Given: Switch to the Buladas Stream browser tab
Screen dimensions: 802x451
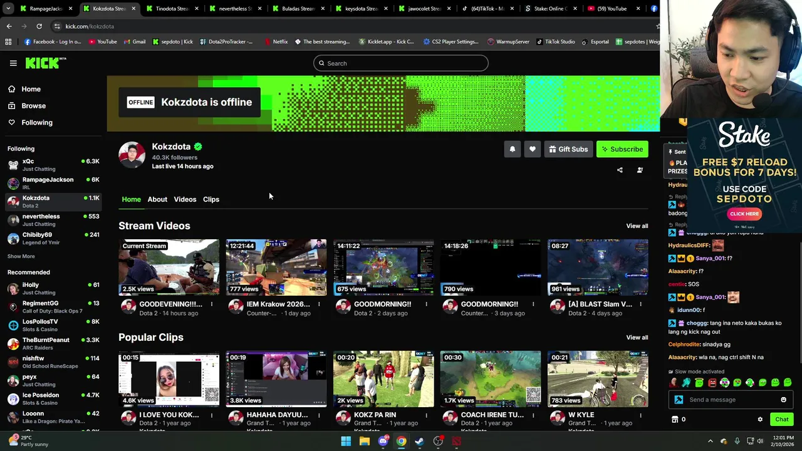Looking at the screenshot, I should pos(298,9).
